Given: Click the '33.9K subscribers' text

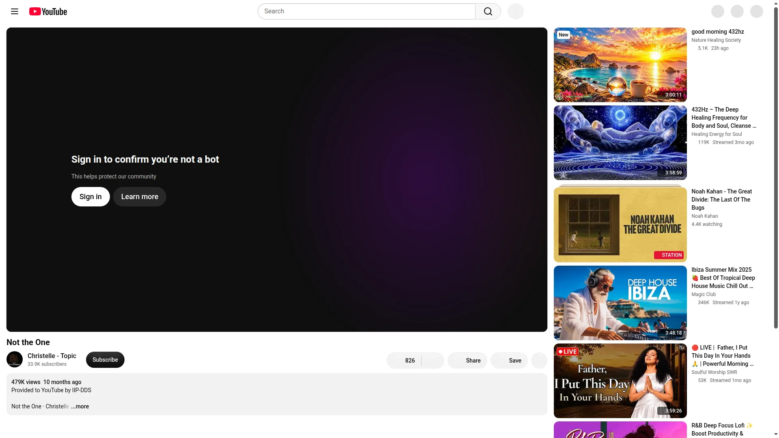Looking at the screenshot, I should pyautogui.click(x=47, y=364).
